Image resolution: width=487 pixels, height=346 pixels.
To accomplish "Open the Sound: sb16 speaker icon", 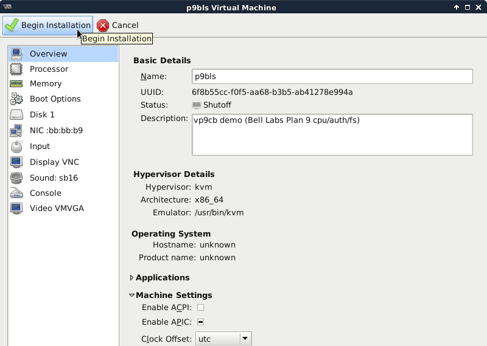I will click(16, 178).
